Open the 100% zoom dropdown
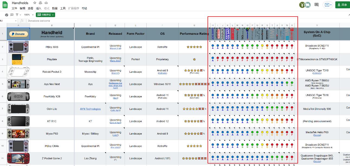 click(x=29, y=15)
